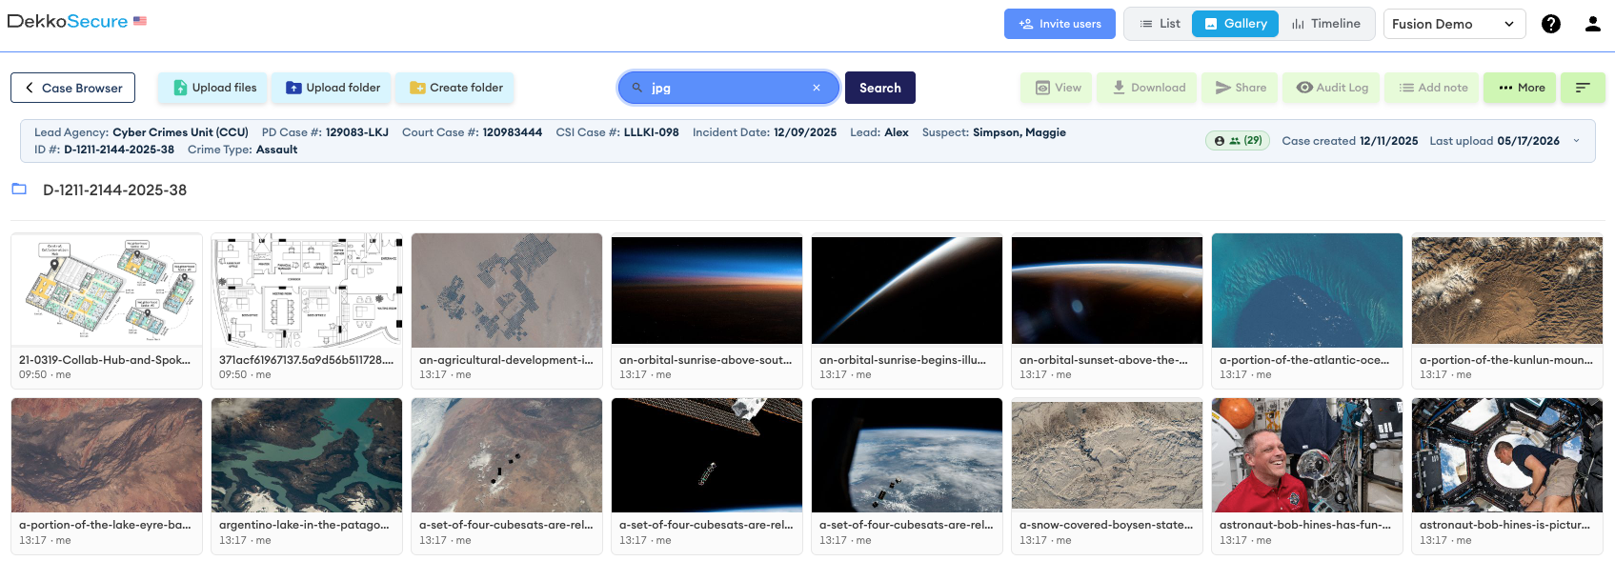Expand case details with the chevron
This screenshot has width=1615, height=561.
pyautogui.click(x=1576, y=141)
